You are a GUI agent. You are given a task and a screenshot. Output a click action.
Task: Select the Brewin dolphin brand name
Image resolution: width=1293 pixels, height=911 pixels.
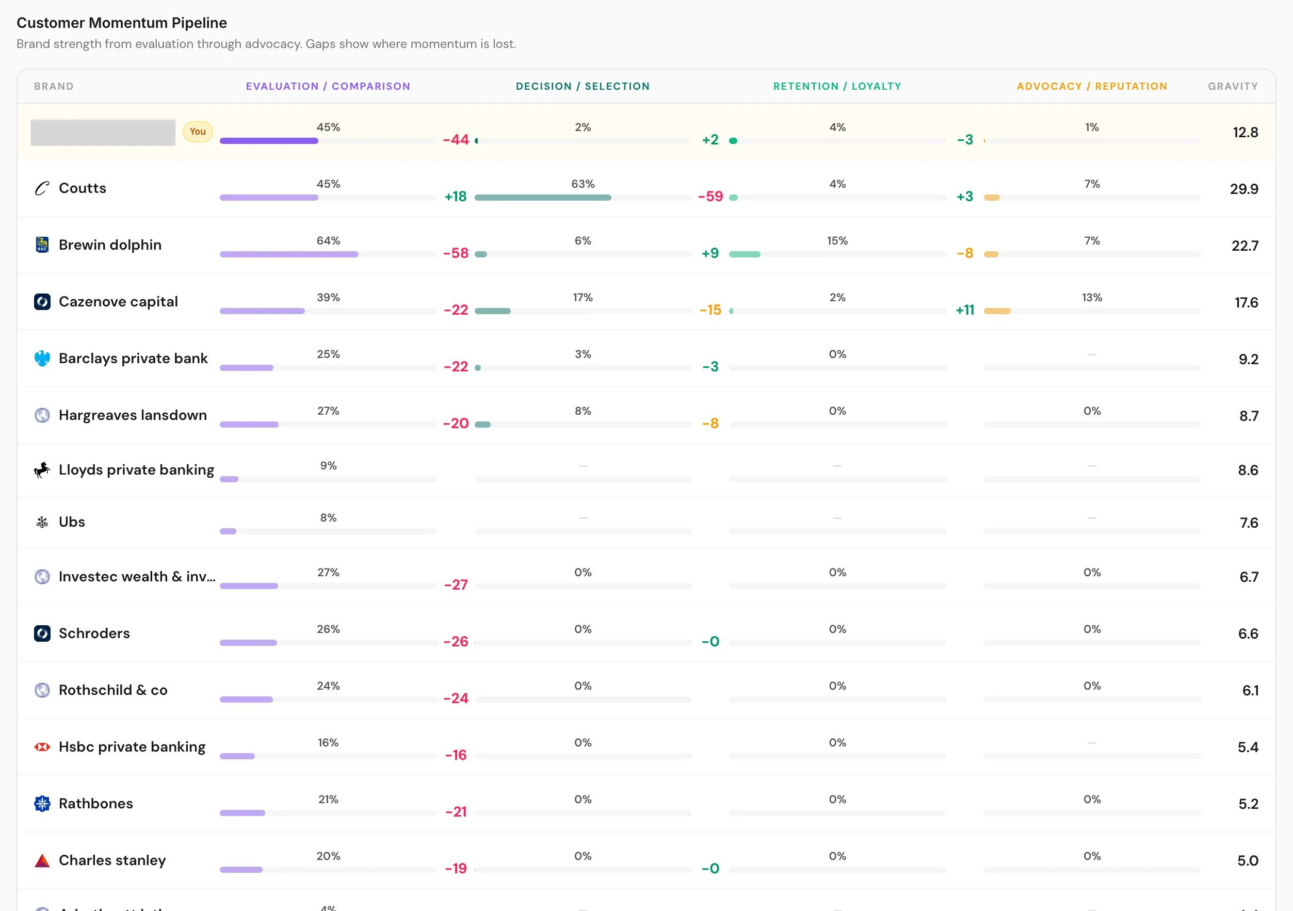[110, 245]
